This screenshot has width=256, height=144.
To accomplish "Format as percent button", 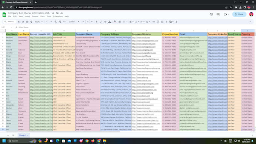I will [51, 22].
